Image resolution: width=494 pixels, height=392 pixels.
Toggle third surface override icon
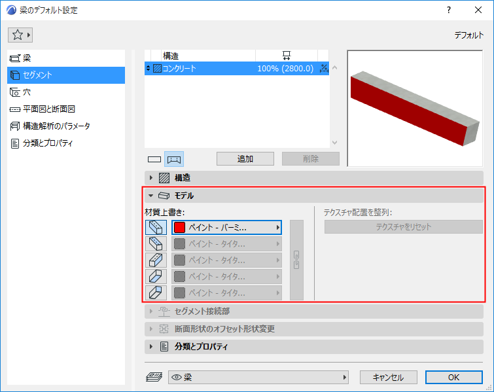click(156, 260)
